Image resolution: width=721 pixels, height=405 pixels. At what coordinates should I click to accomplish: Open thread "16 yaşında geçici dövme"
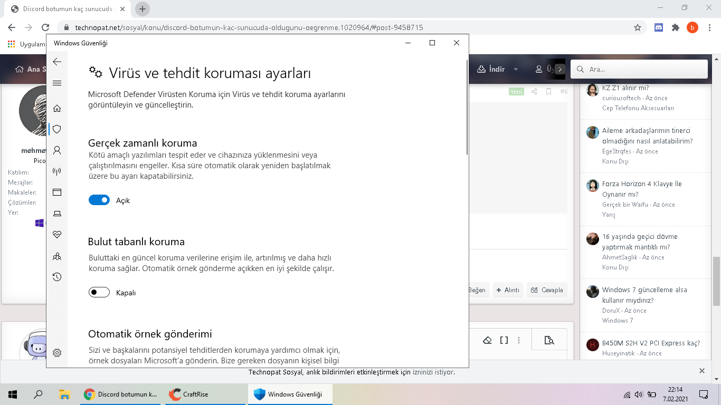coord(640,242)
